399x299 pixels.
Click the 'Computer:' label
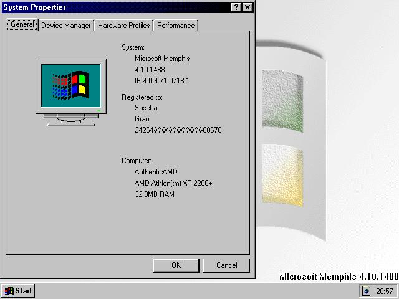[136, 161]
